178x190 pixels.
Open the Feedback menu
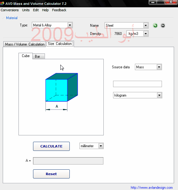(x=59, y=10)
